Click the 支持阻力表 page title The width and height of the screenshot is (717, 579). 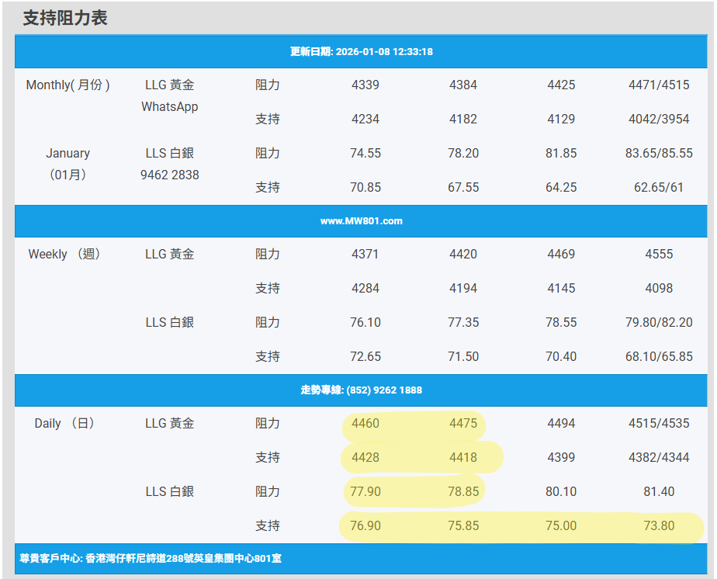pos(65,19)
